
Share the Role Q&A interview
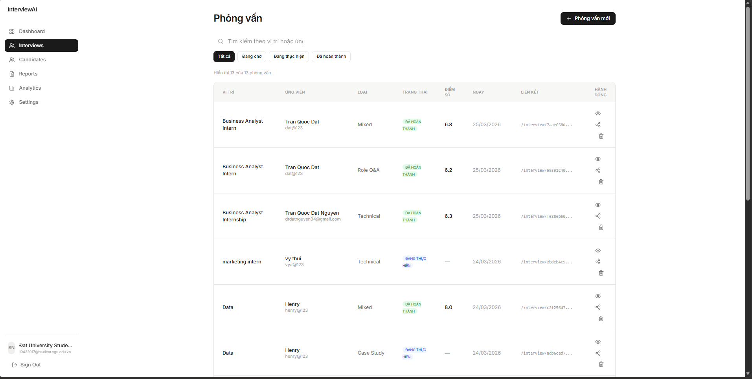coord(598,170)
